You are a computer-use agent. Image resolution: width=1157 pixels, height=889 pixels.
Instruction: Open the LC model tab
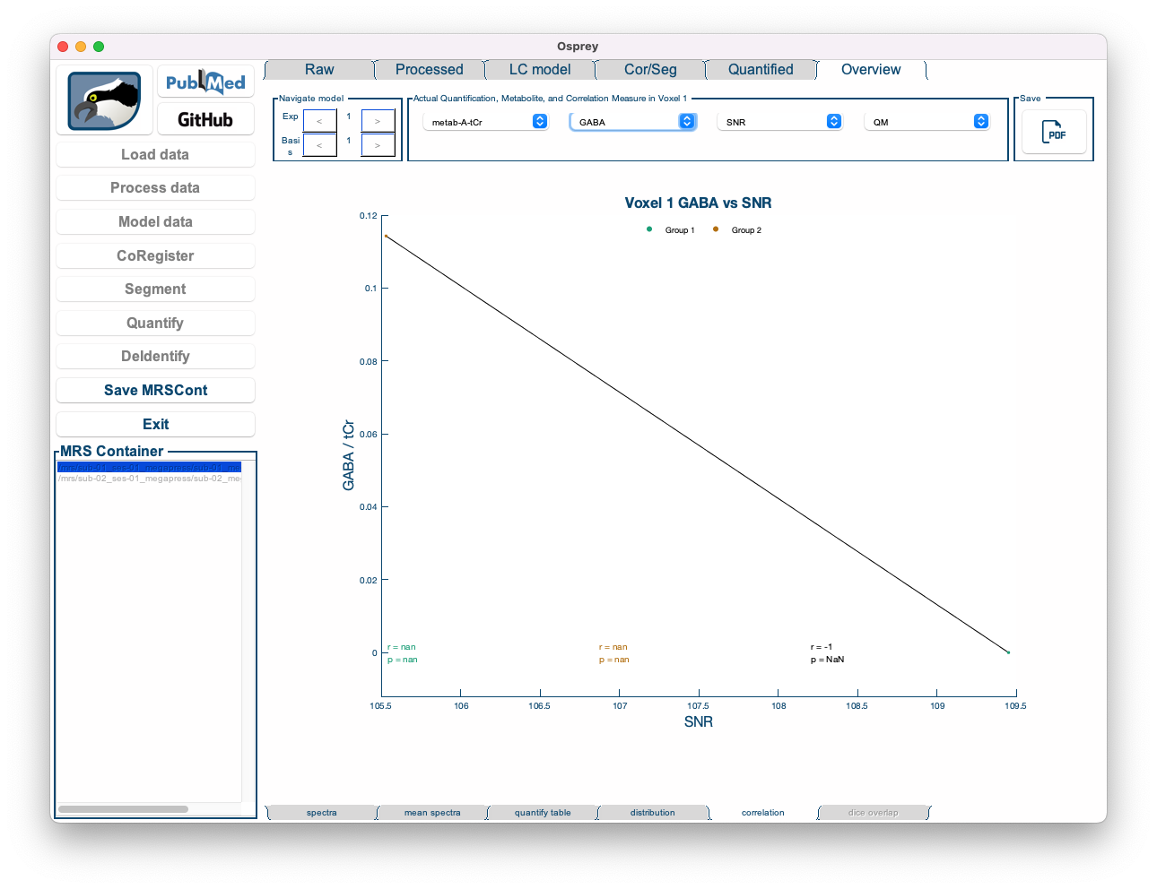(x=540, y=70)
